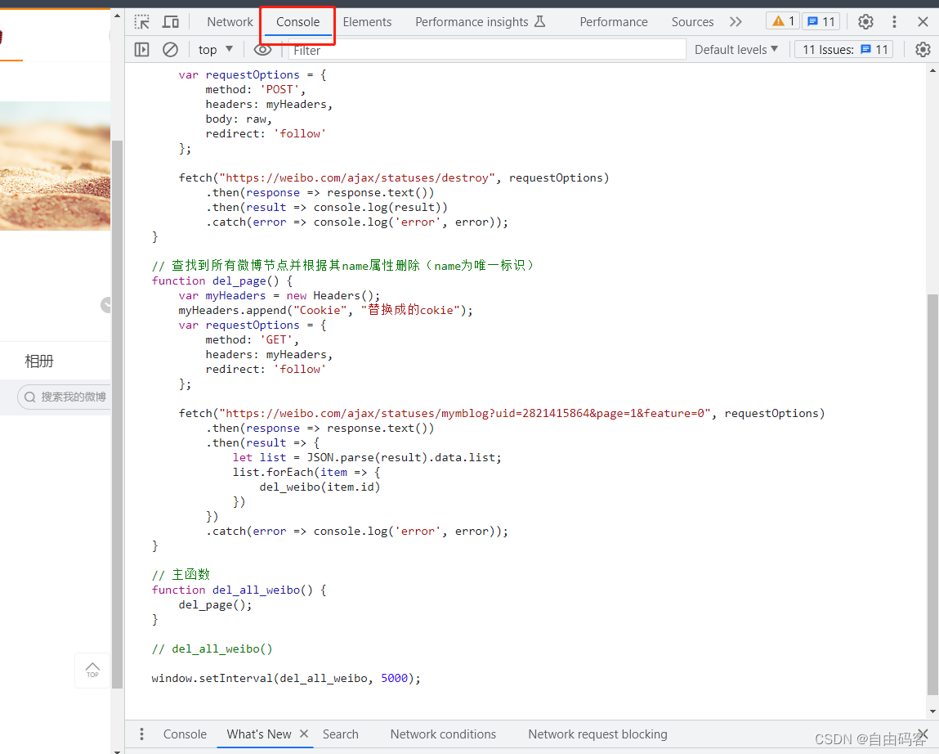Click the page TOP back-to-top button
Screen dimensions: 939x754
pos(92,670)
